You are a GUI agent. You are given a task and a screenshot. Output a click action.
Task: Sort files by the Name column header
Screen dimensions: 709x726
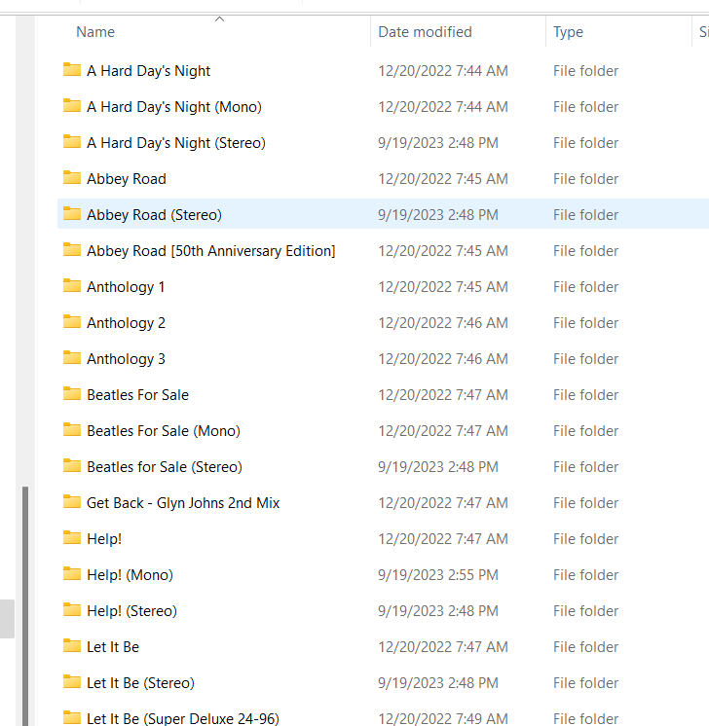pyautogui.click(x=95, y=32)
